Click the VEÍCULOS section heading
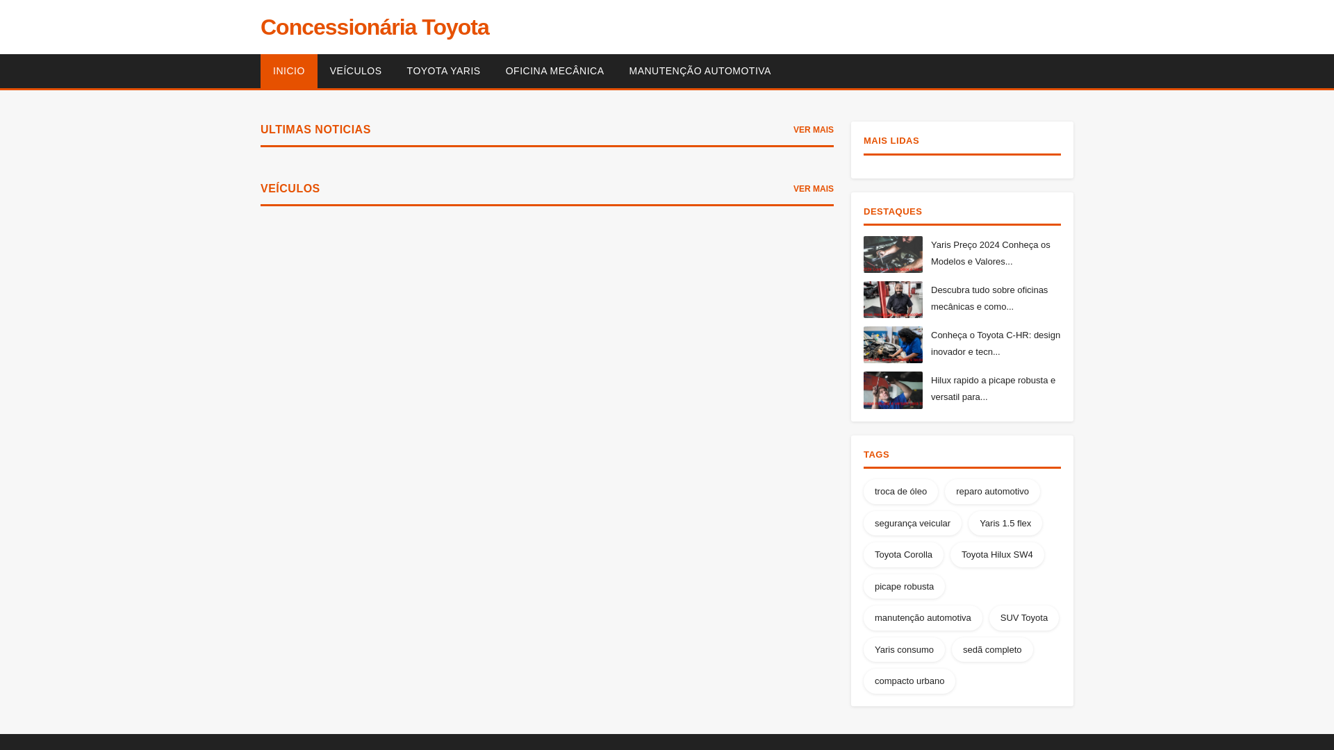Viewport: 1334px width, 750px height. (x=290, y=189)
